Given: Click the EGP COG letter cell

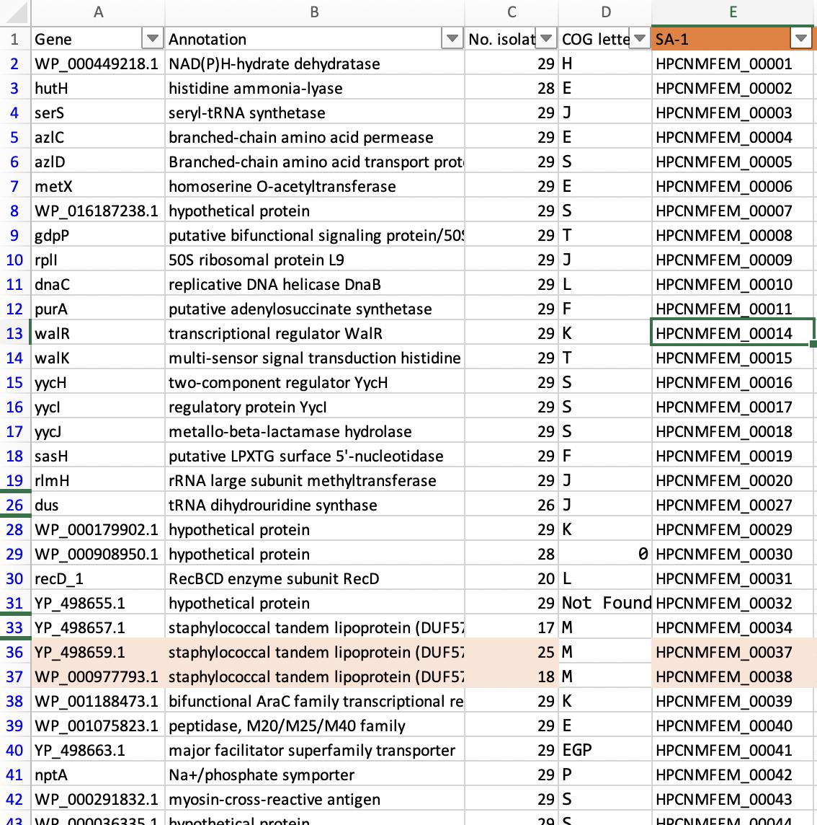Looking at the screenshot, I should [605, 750].
